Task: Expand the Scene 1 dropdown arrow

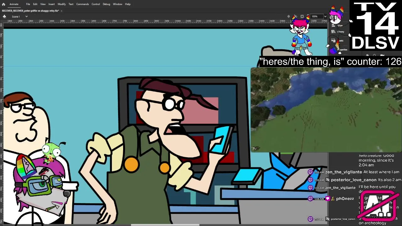Action: (x=26, y=16)
